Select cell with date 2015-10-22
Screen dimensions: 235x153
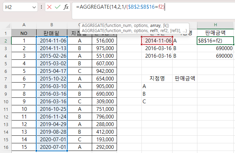click(x=52, y=79)
